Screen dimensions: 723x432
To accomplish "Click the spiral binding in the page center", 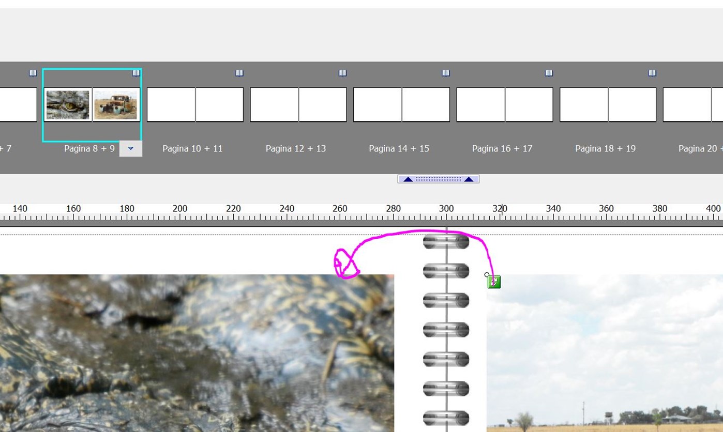I will 446,330.
